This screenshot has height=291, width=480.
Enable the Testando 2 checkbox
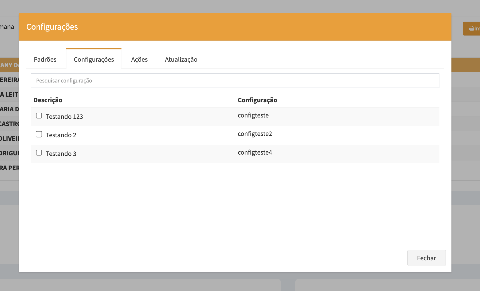pos(39,134)
